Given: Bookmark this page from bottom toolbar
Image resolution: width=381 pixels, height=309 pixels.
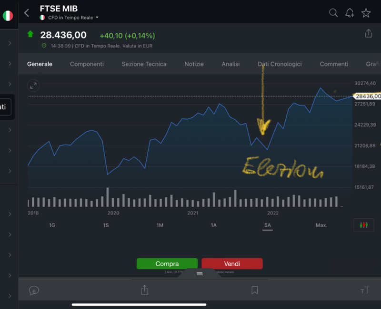Looking at the screenshot, I should [x=255, y=290].
